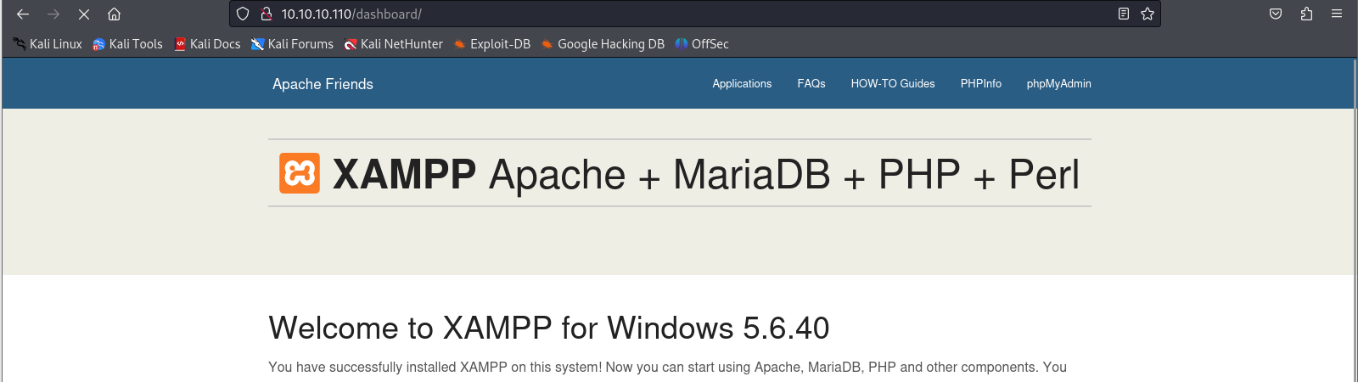1358x382 pixels.
Task: Open the PHPInfo nav item
Action: [x=980, y=84]
